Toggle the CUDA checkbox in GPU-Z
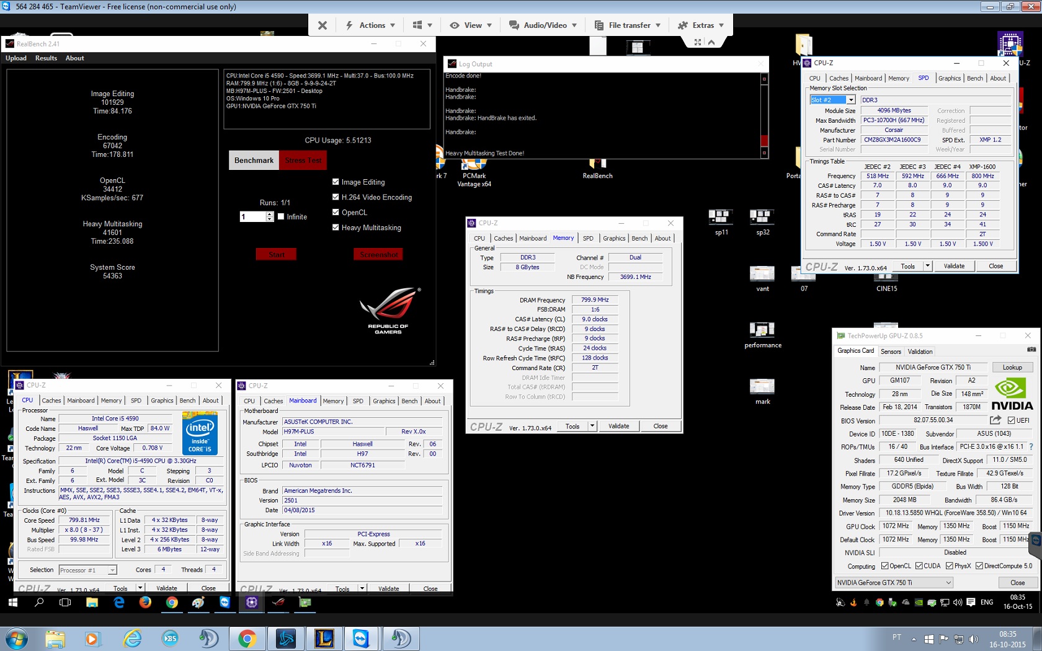The width and height of the screenshot is (1042, 651). 919,566
